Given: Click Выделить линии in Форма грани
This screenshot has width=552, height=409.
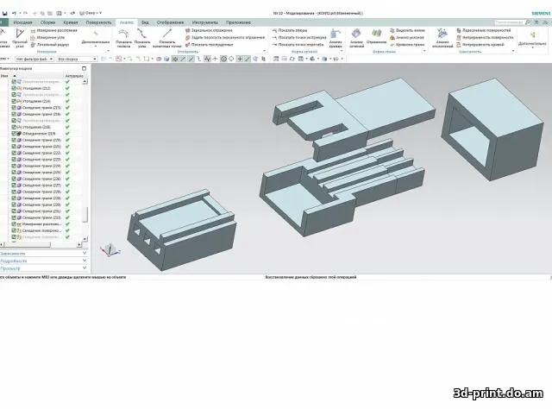Looking at the screenshot, I should tap(407, 31).
